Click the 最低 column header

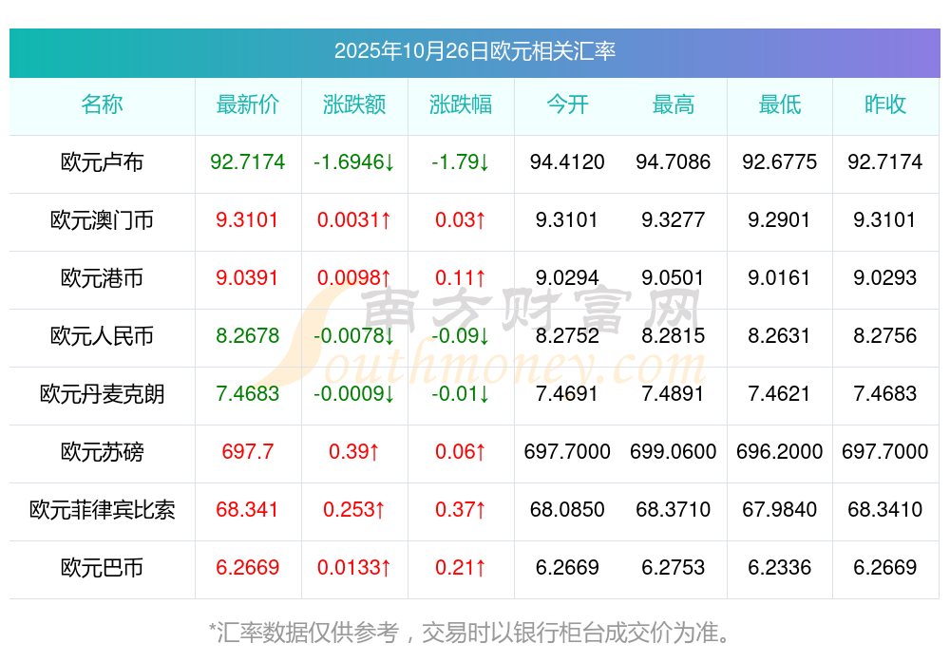(x=780, y=104)
